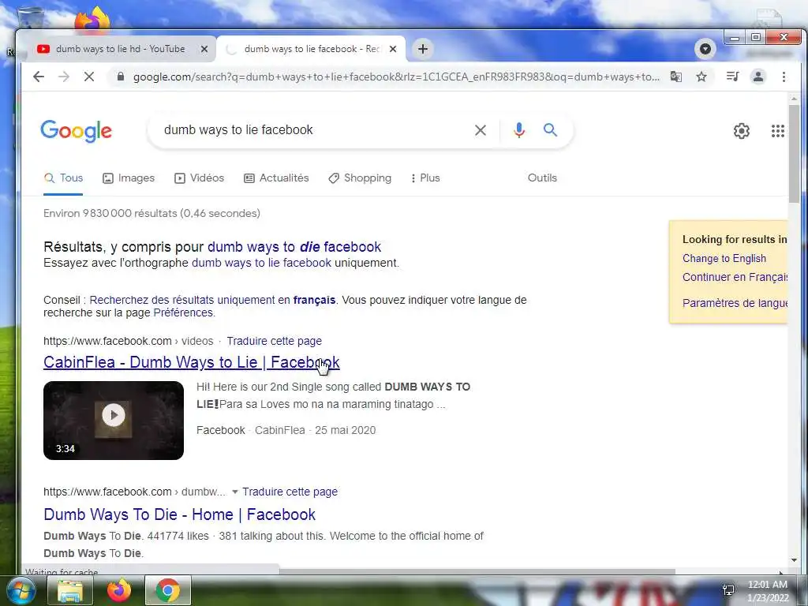Screen dimensions: 808x606
Task: Click the blue magnifier search button
Action: tap(550, 130)
